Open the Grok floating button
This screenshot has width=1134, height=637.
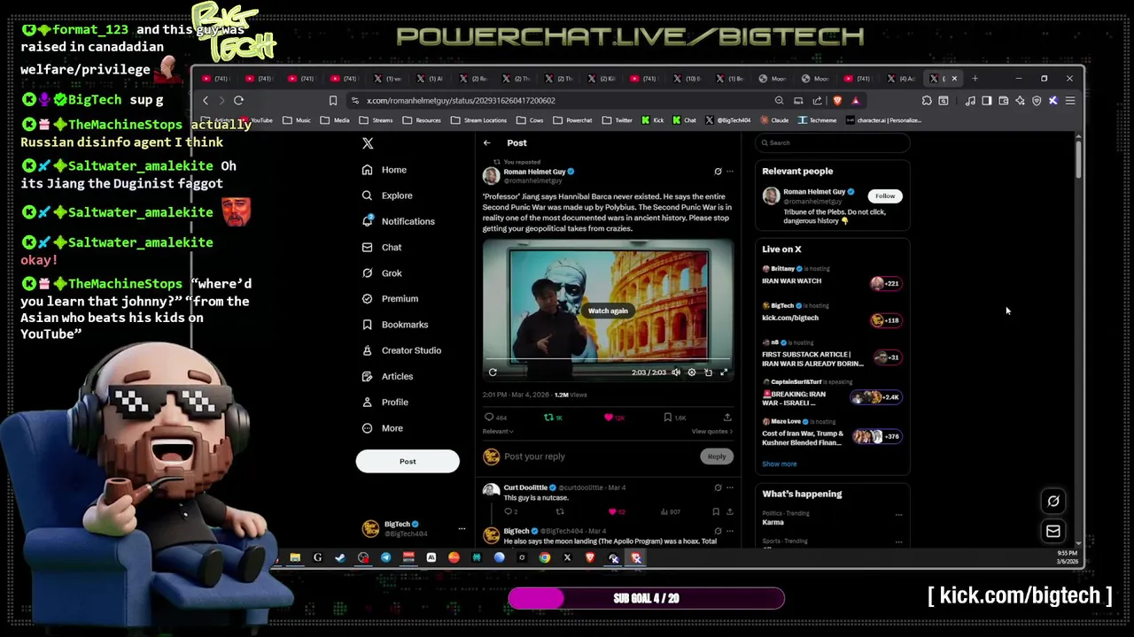[1053, 502]
